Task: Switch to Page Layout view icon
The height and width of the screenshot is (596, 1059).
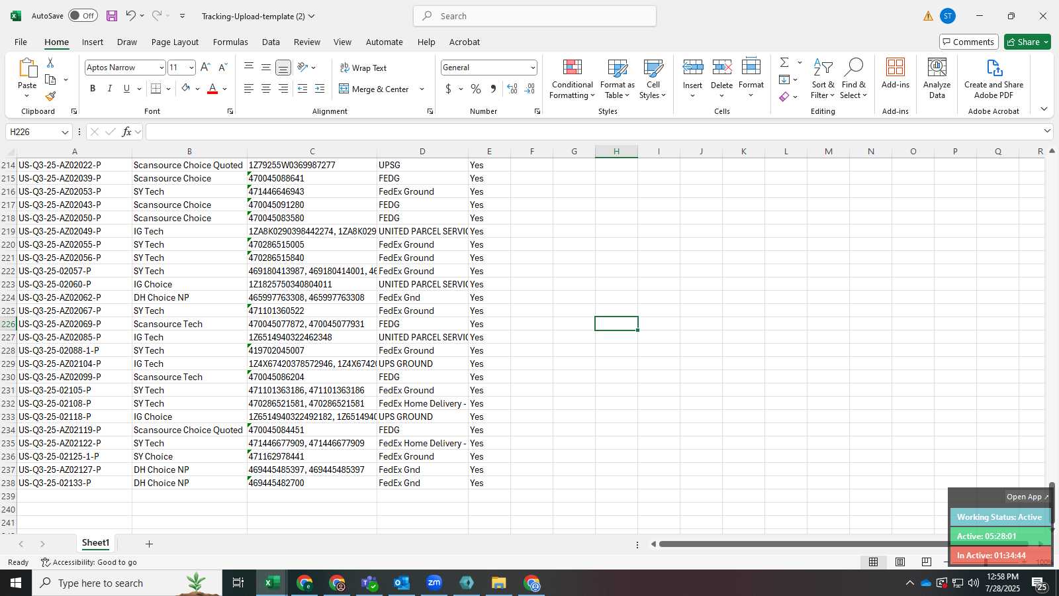Action: [x=900, y=562]
